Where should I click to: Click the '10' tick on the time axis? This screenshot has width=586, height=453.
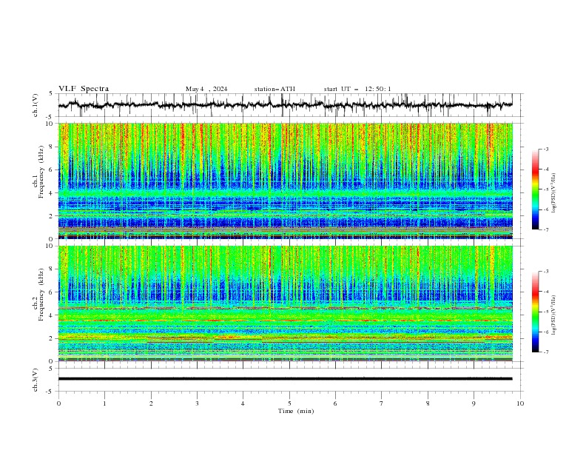point(520,403)
